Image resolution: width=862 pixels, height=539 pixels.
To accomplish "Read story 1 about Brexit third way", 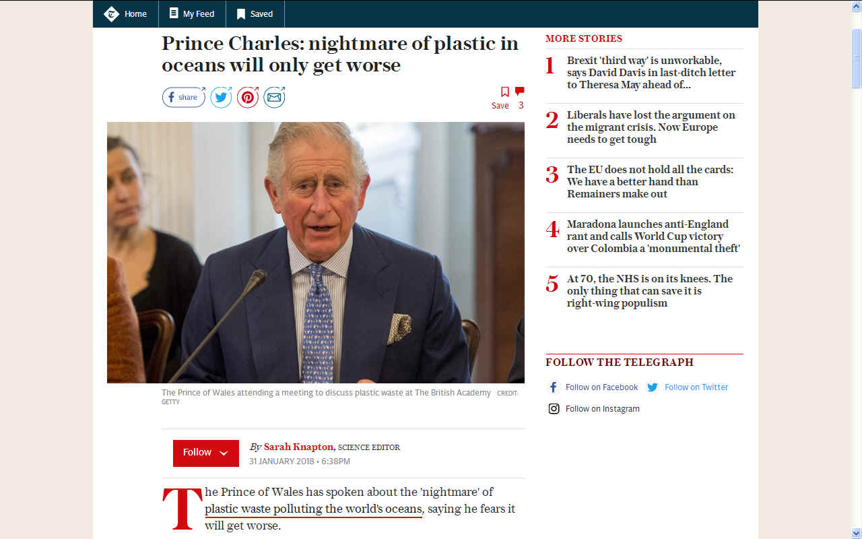I will [x=651, y=73].
